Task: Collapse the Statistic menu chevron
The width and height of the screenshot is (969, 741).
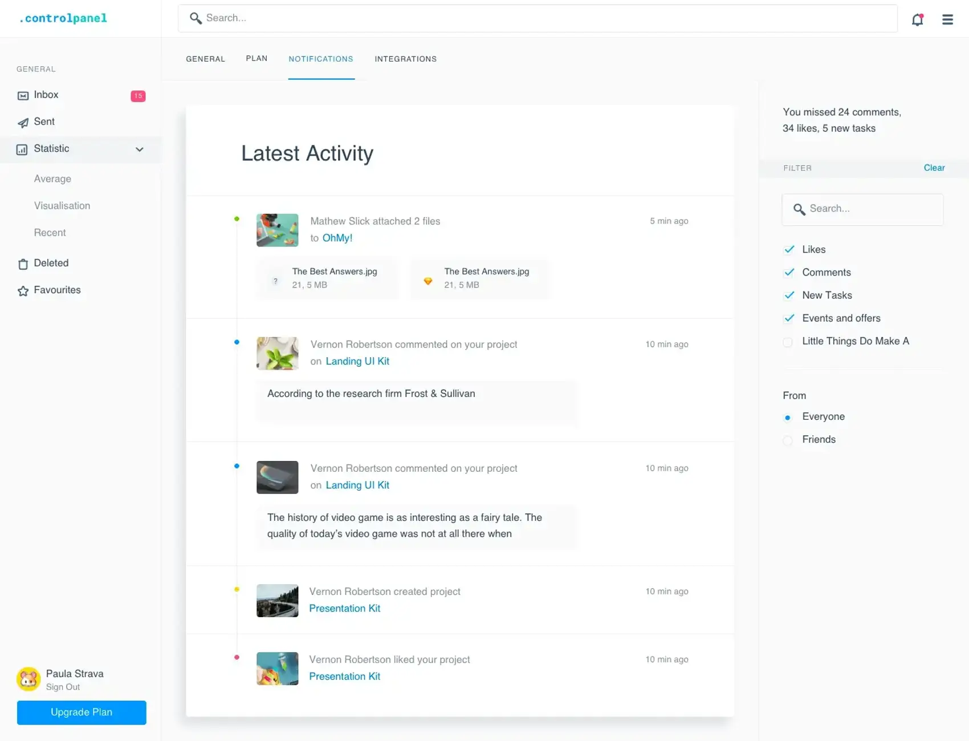Action: tap(140, 149)
